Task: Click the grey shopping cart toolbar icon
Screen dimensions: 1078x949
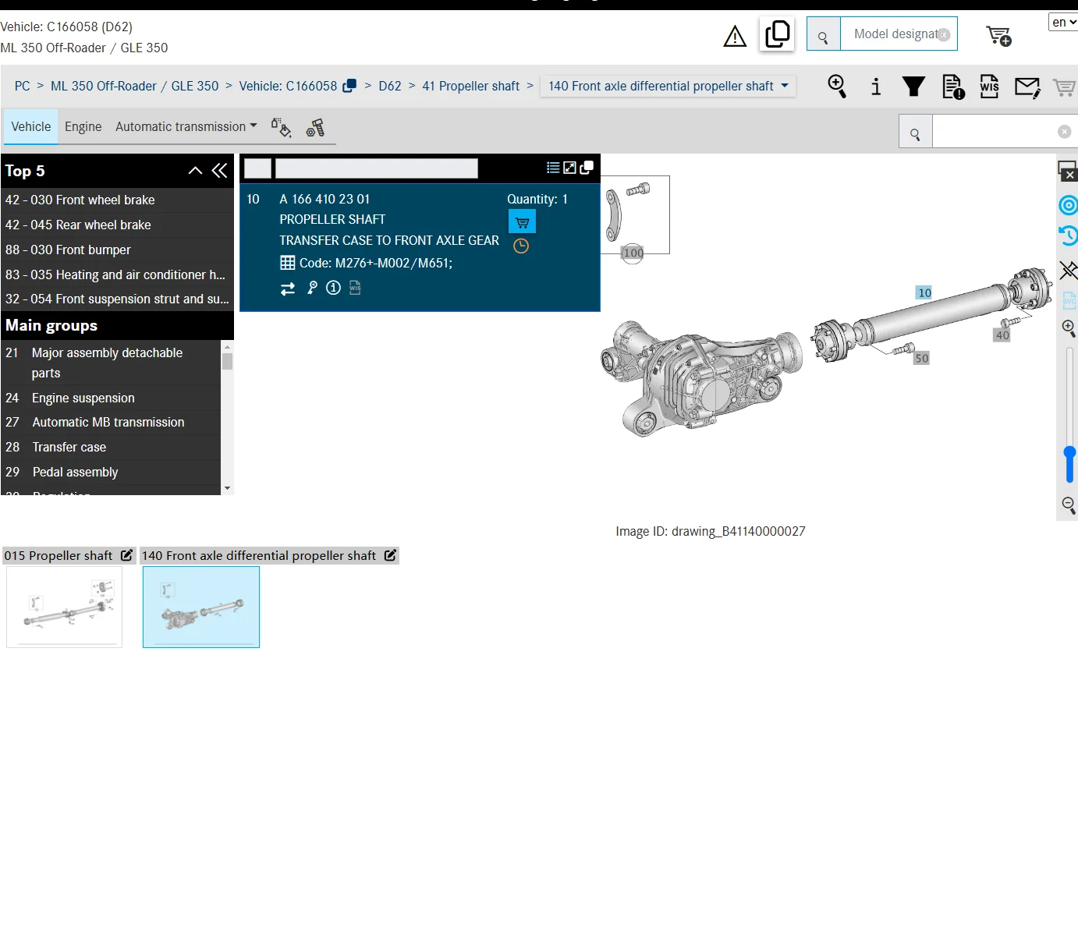Action: click(x=1064, y=87)
